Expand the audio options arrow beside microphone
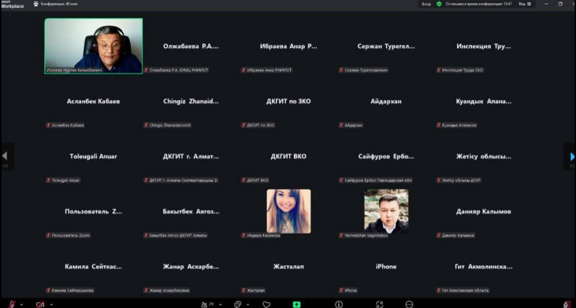This screenshot has width=576, height=308. [x=21, y=304]
